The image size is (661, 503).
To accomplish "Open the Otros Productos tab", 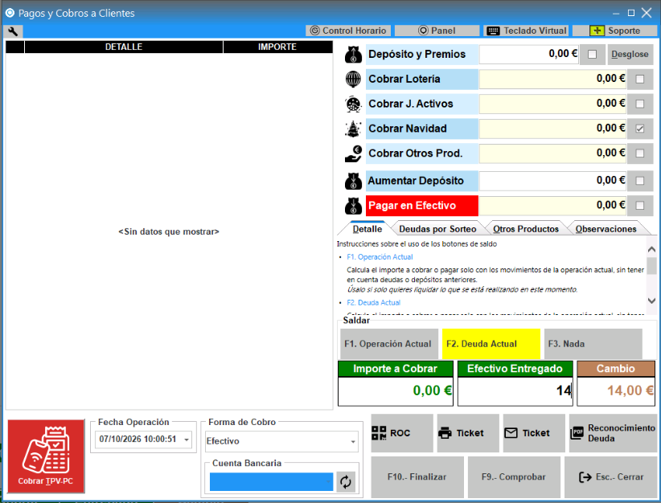I will coord(526,229).
